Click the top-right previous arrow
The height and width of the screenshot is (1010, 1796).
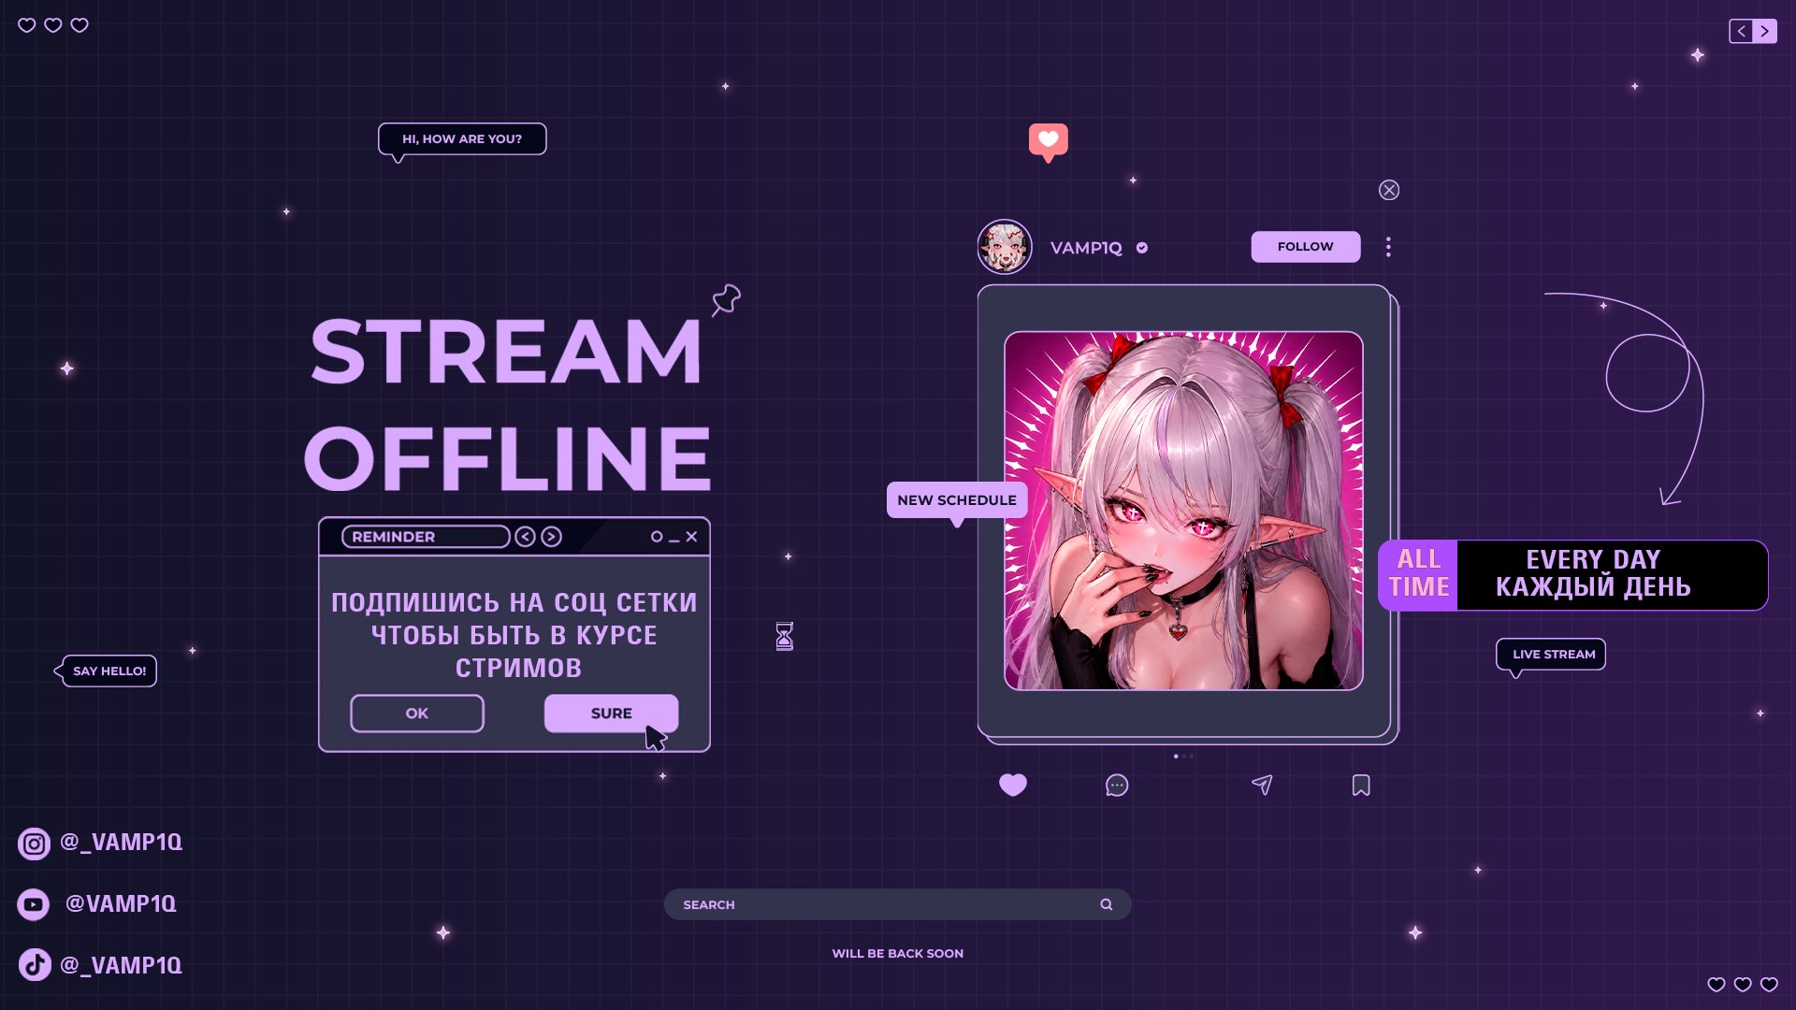pos(1741,31)
